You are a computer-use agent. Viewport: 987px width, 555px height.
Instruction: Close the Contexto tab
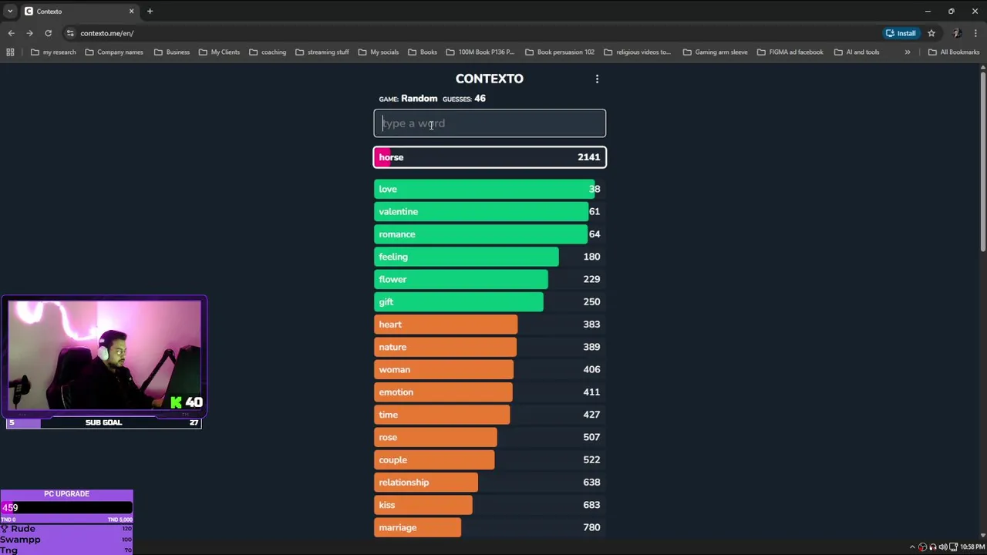tap(131, 12)
